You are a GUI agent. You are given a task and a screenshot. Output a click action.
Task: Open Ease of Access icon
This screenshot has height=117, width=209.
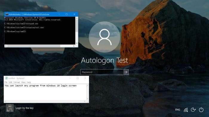193,110
